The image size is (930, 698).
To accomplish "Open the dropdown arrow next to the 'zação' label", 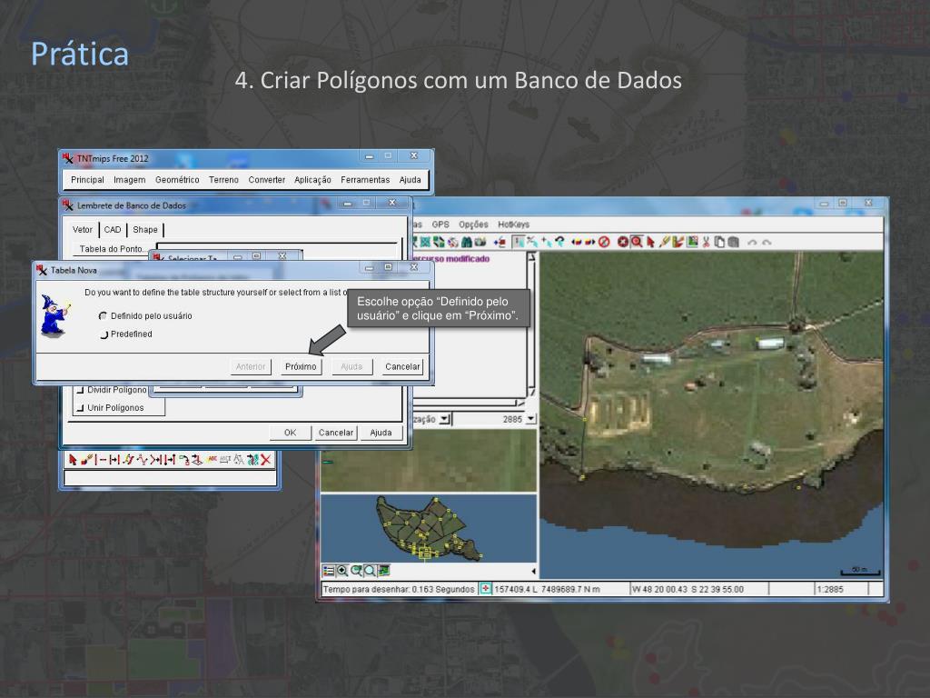I will coord(444,419).
